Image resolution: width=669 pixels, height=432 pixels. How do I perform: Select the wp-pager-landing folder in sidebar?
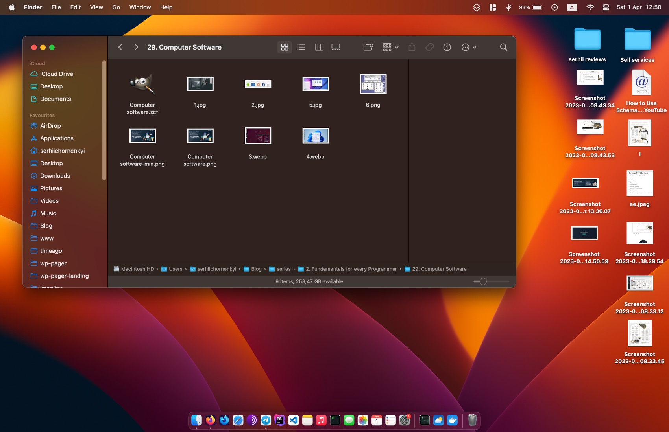pos(65,276)
